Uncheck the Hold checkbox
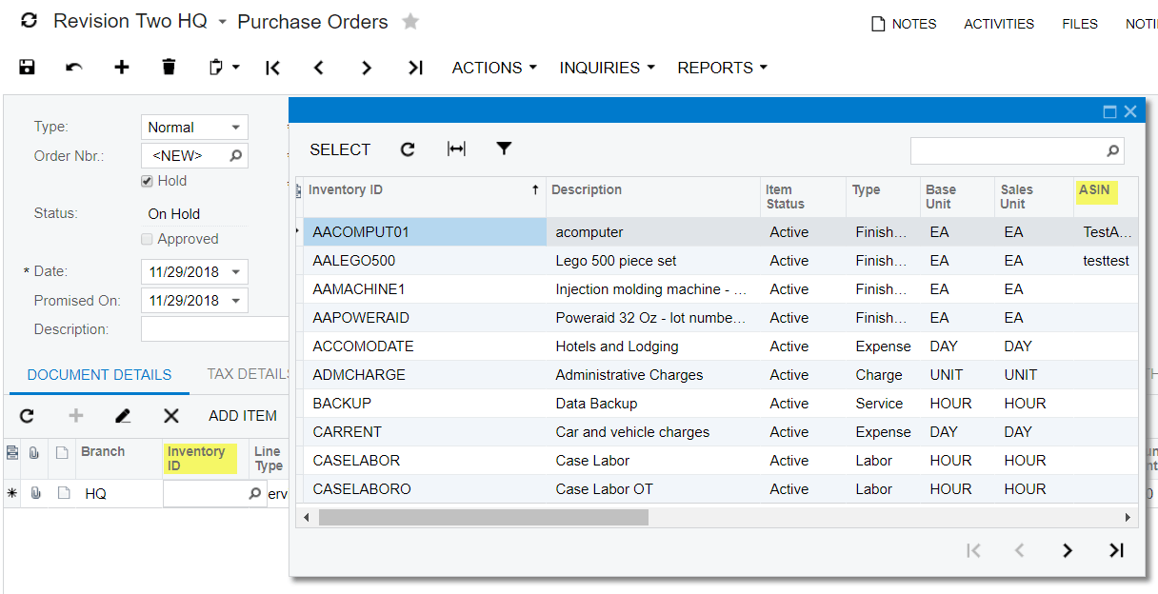Image resolution: width=1158 pixels, height=594 pixels. (x=147, y=181)
